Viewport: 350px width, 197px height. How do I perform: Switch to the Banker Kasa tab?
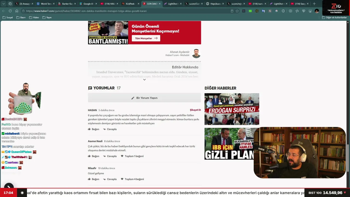click(x=66, y=4)
